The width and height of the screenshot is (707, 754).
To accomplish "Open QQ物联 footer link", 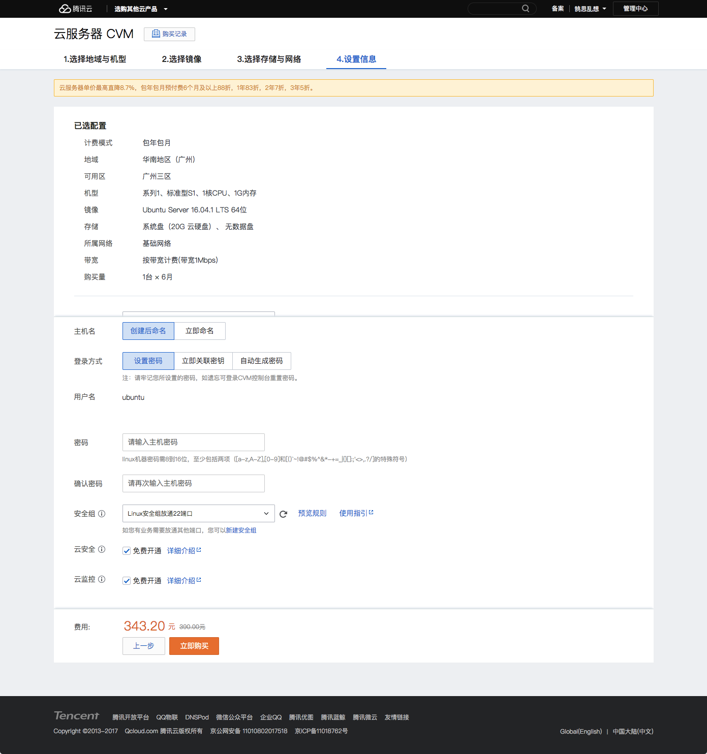I will (x=167, y=717).
